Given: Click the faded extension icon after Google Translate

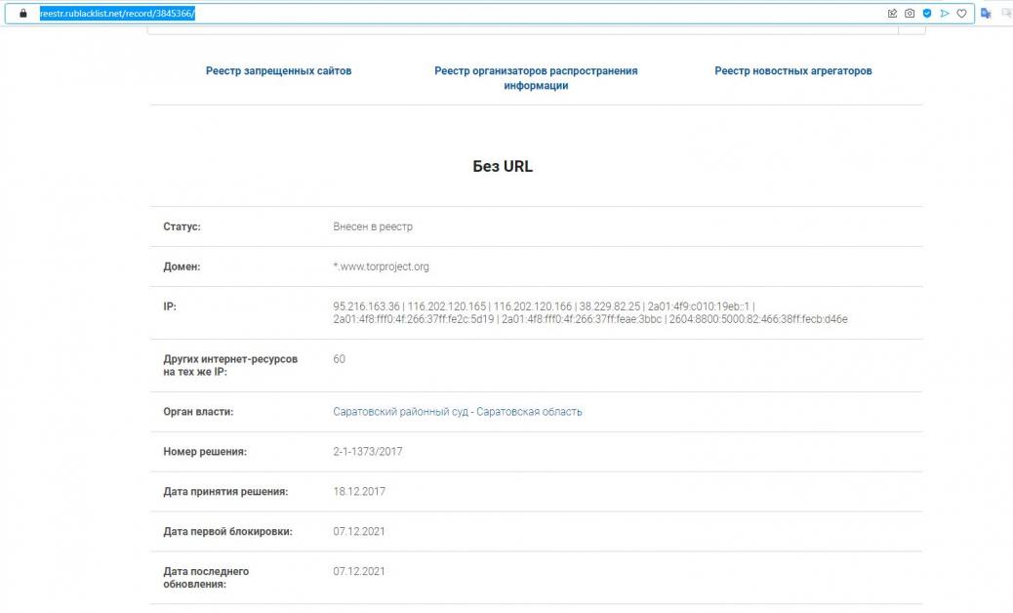Looking at the screenshot, I should tap(1006, 13).
